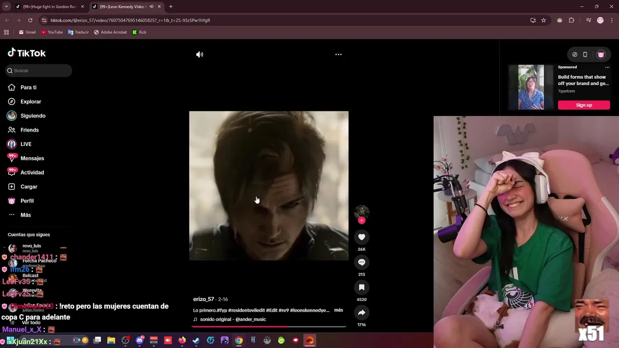Share the video with the arrow icon
Screen dimensions: 619x348
pyautogui.click(x=361, y=312)
